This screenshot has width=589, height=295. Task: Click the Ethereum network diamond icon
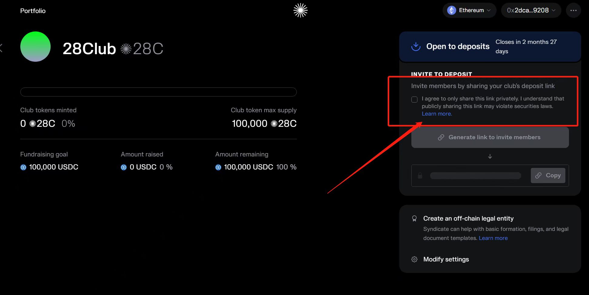coord(451,11)
